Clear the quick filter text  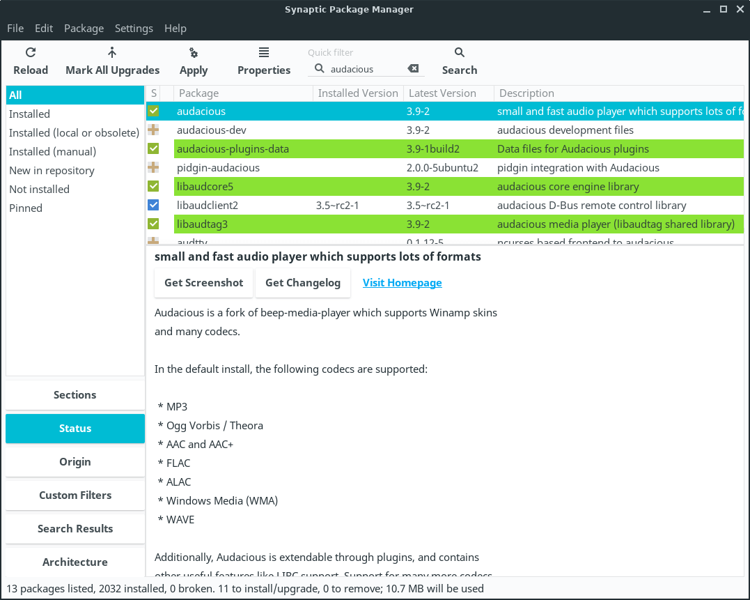pos(413,69)
